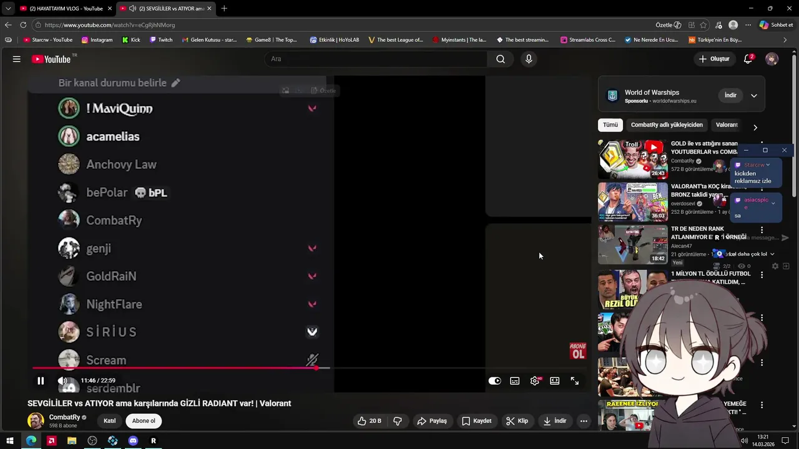Screen dimensions: 799x449
Task: Open Oluştur create menu
Action: tap(713, 59)
